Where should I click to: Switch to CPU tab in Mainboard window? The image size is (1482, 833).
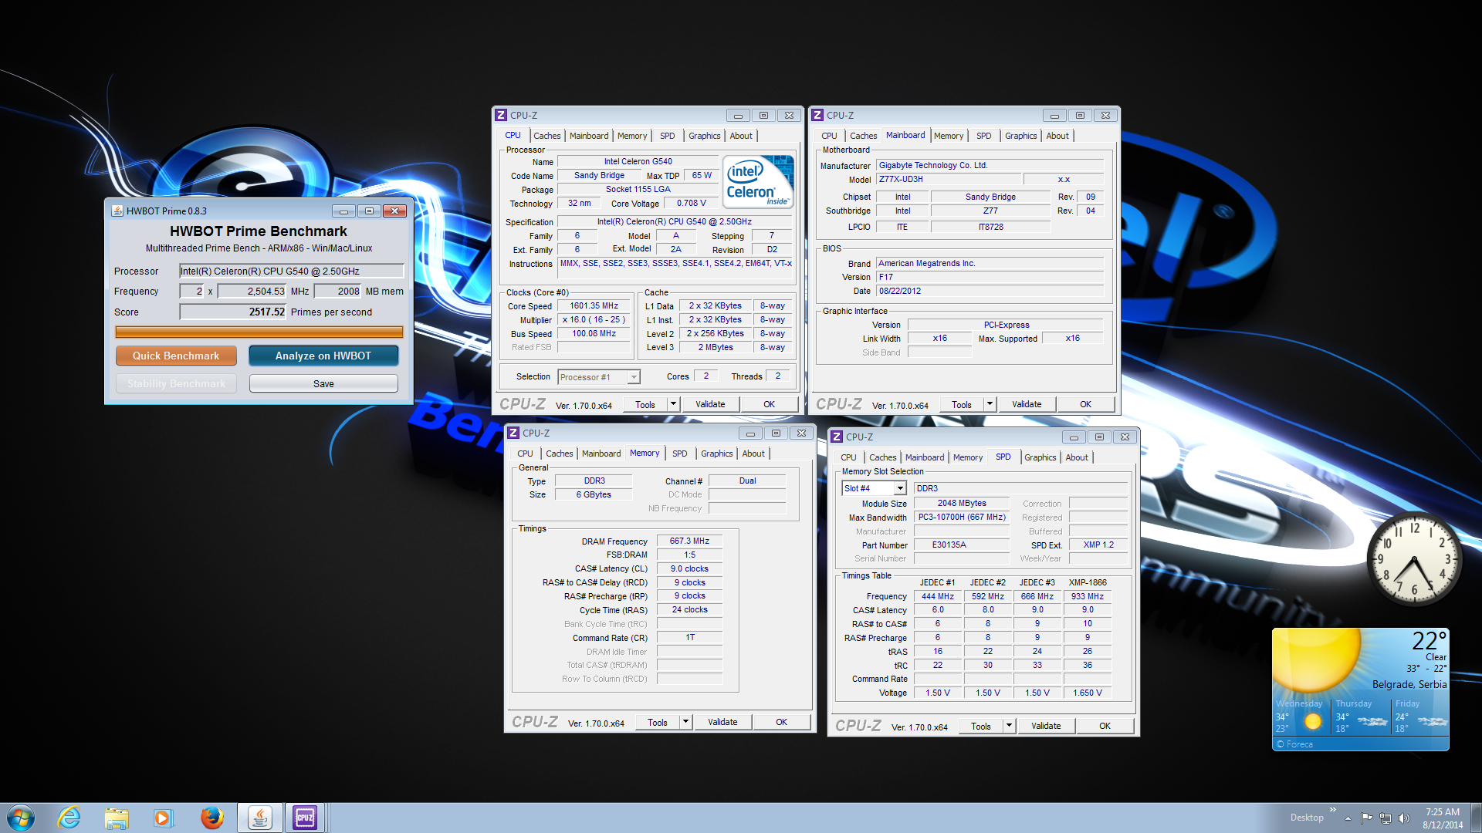point(829,136)
